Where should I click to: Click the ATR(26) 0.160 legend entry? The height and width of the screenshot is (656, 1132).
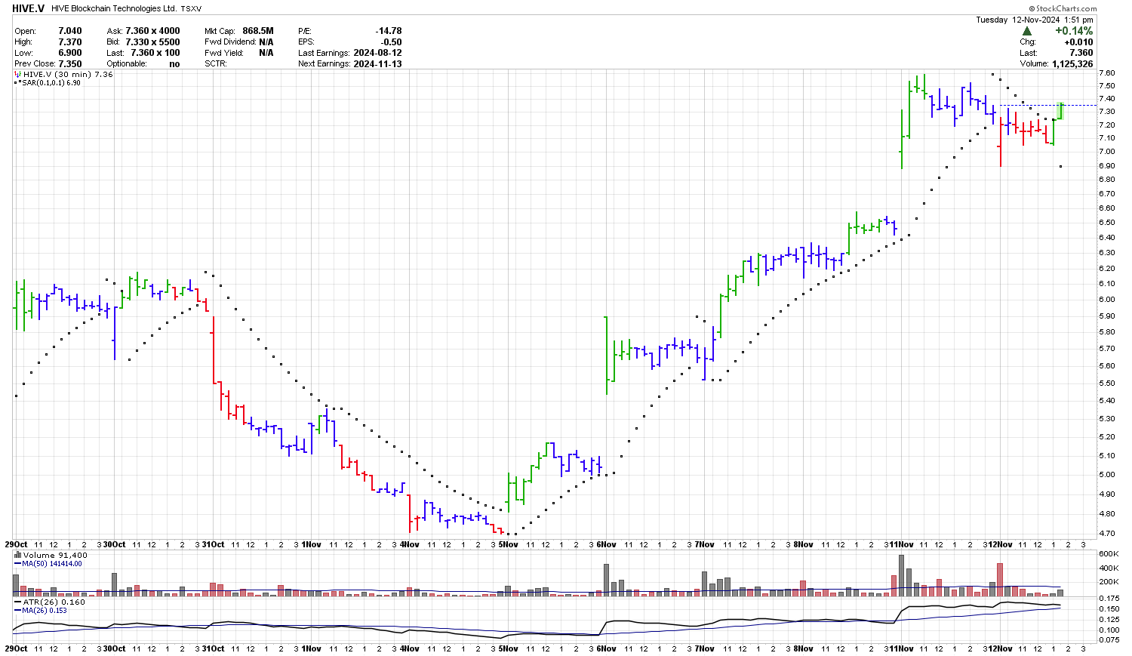click(54, 602)
